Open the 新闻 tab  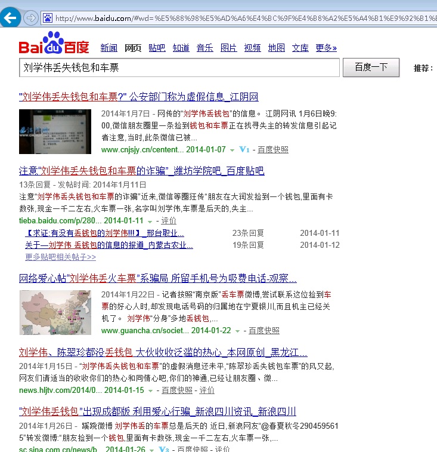109,48
